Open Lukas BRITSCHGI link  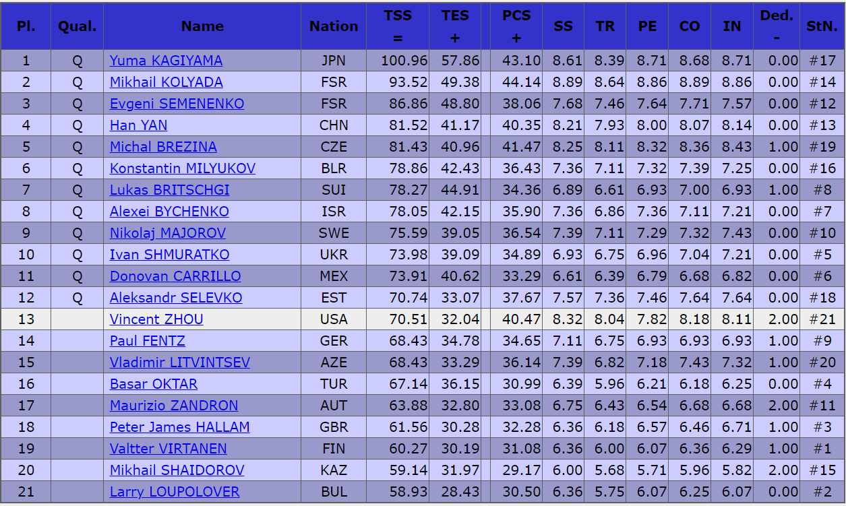click(169, 190)
